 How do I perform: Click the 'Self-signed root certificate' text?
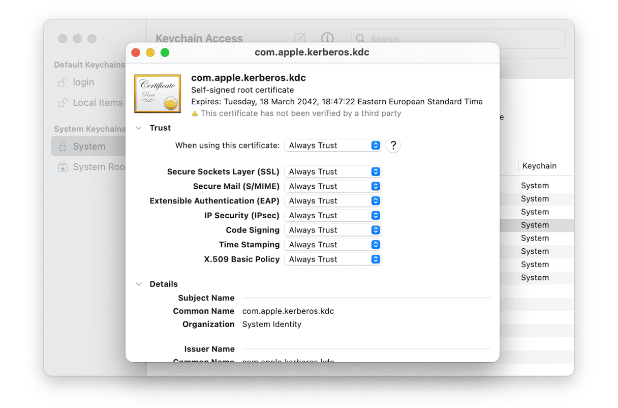point(242,90)
